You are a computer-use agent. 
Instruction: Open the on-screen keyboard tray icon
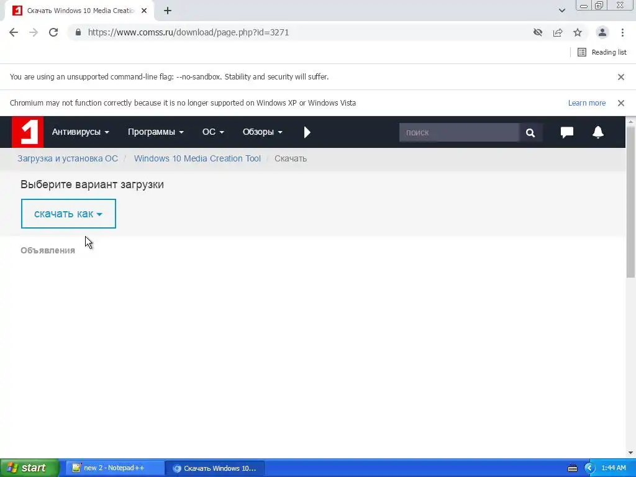tap(572, 468)
